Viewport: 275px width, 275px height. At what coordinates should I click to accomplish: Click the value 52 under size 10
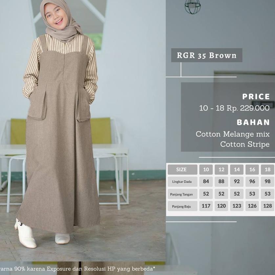(206, 194)
